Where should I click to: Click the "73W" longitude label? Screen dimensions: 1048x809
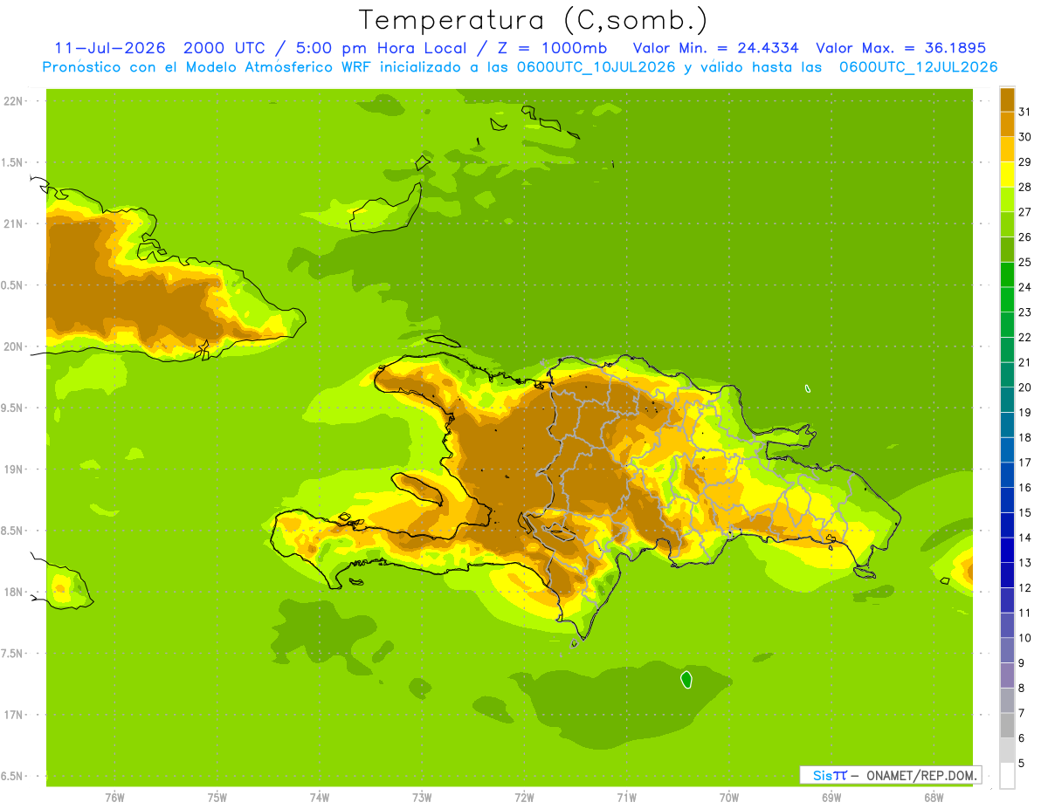pos(422,798)
